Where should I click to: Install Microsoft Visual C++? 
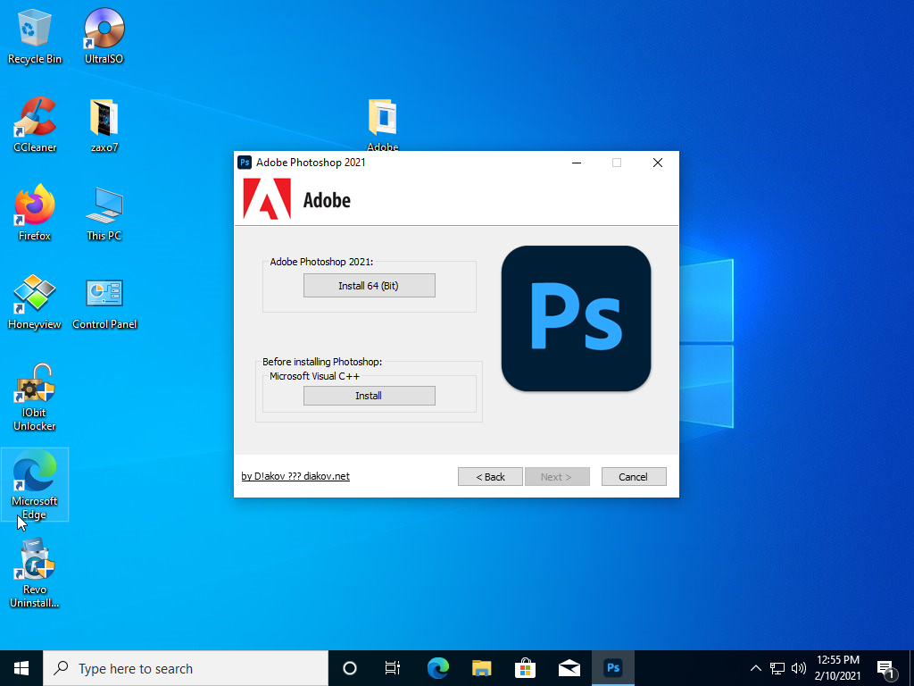pyautogui.click(x=369, y=396)
